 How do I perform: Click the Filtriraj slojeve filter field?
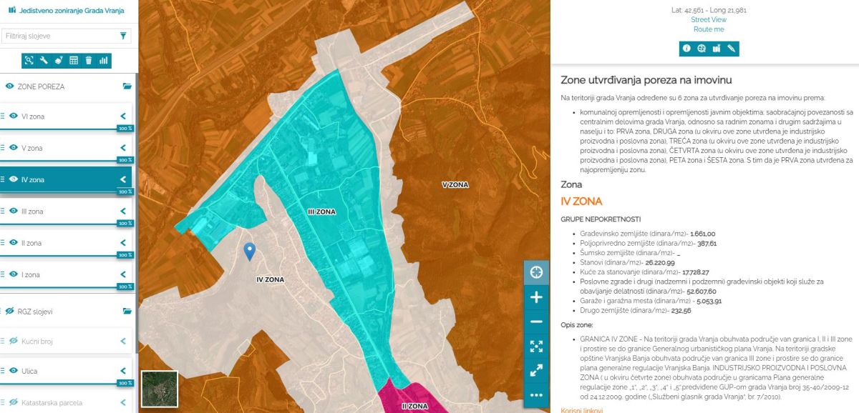59,36
